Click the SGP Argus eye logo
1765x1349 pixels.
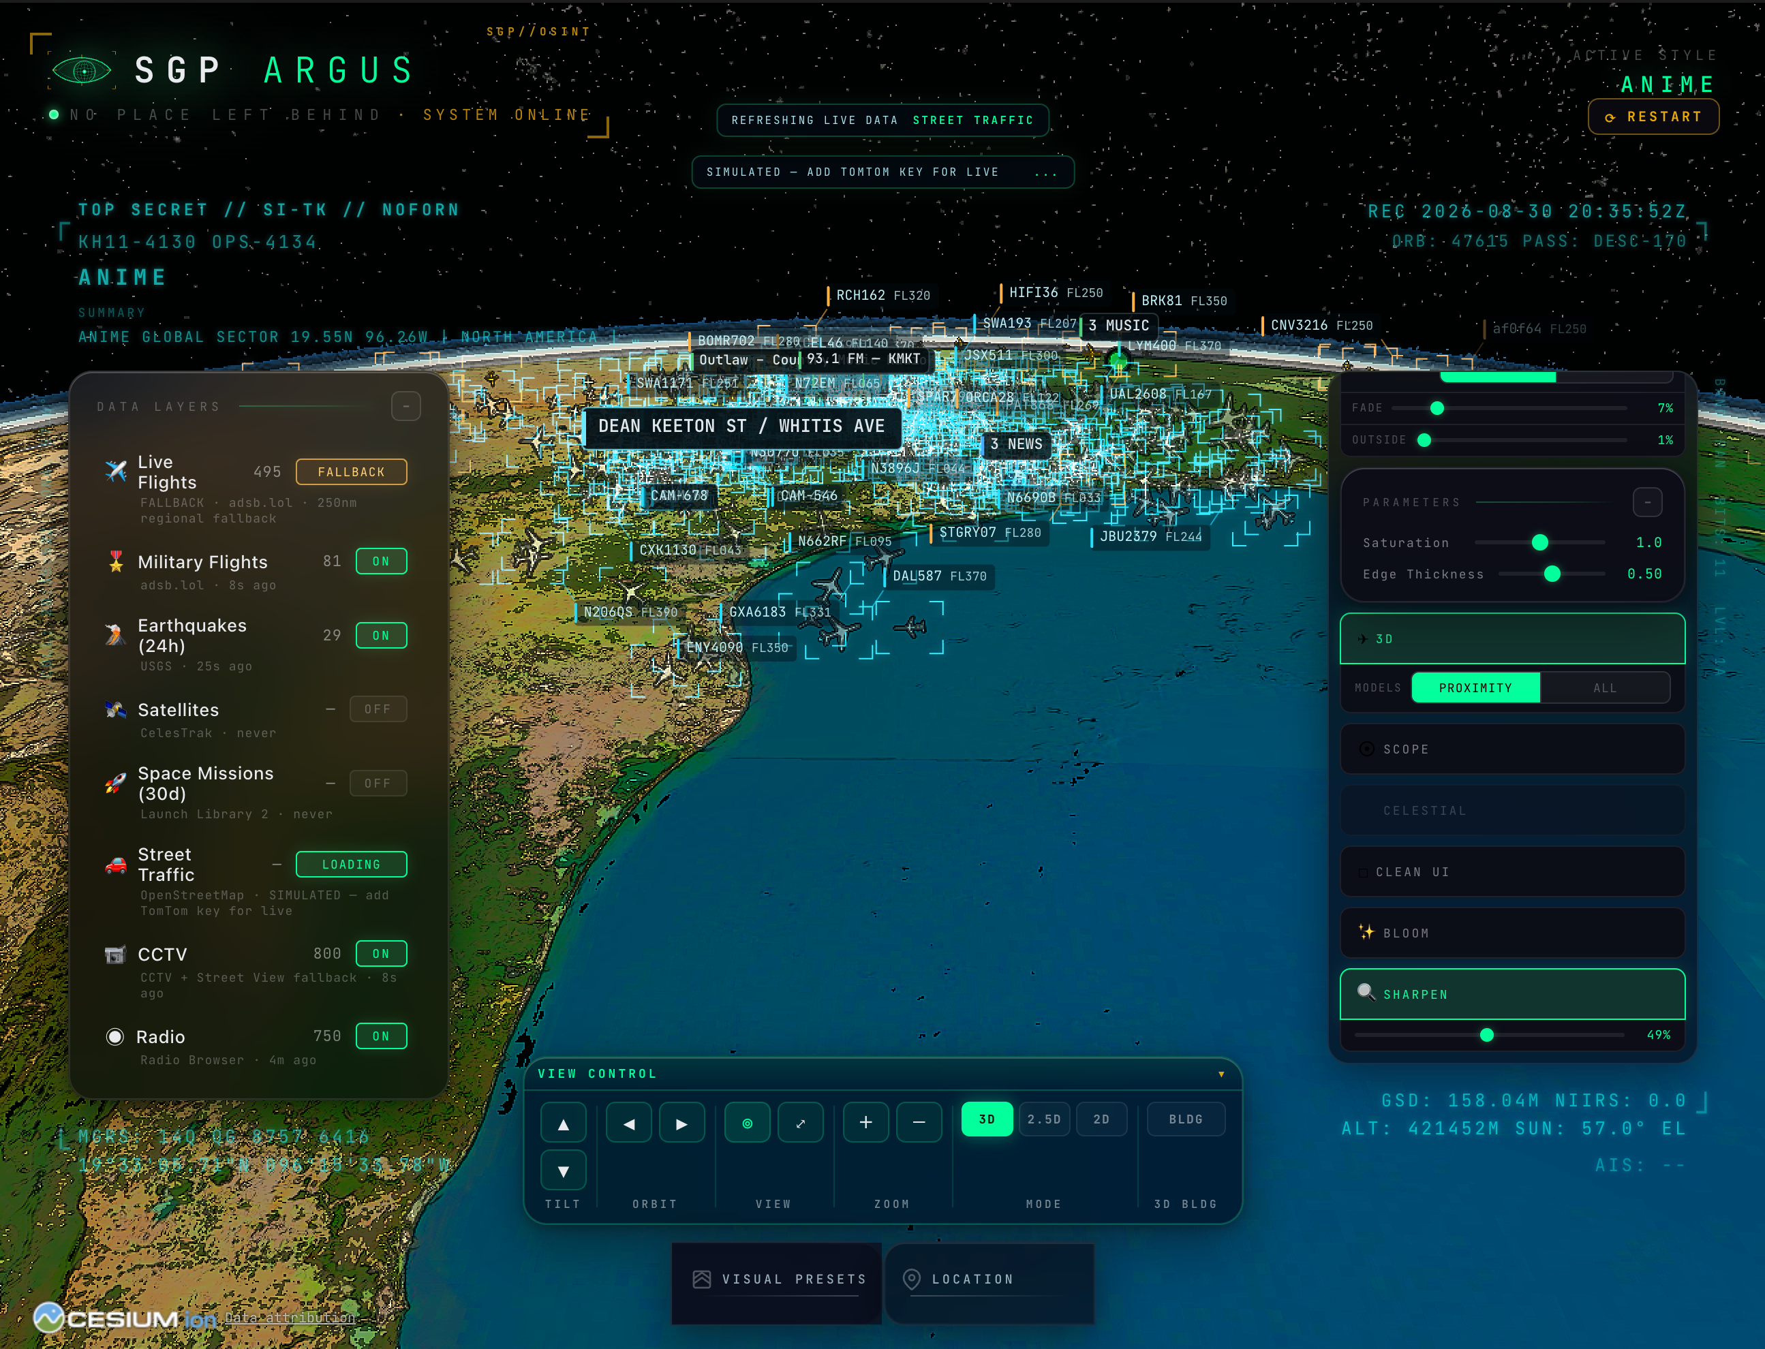[82, 71]
